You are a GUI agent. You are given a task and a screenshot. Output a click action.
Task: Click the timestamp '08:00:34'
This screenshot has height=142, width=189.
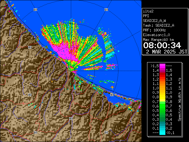(162, 45)
